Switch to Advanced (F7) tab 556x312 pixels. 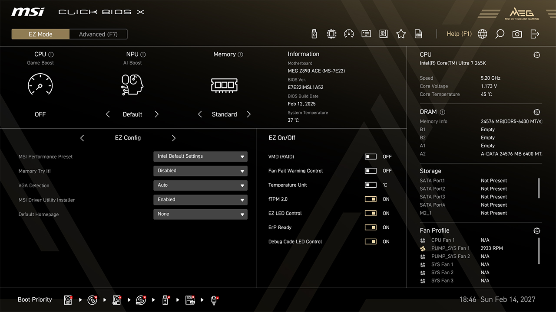point(98,34)
